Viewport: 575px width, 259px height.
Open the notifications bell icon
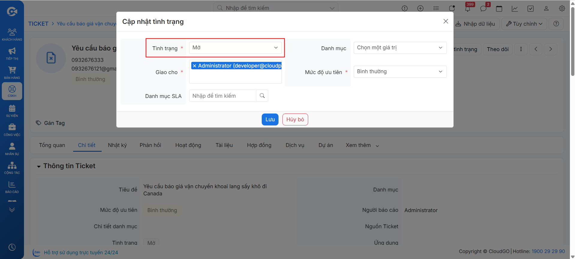pyautogui.click(x=468, y=8)
